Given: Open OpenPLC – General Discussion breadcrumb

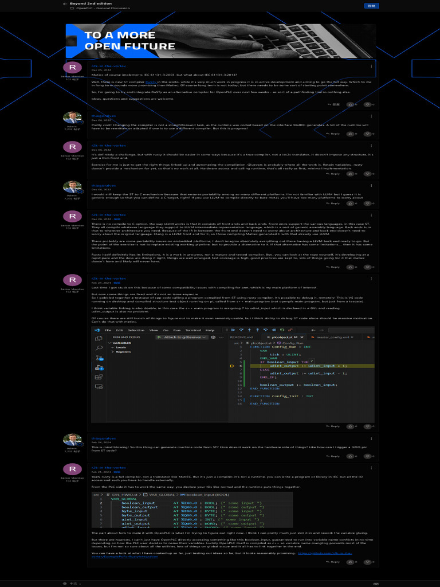Looking at the screenshot, I should click(x=103, y=9).
